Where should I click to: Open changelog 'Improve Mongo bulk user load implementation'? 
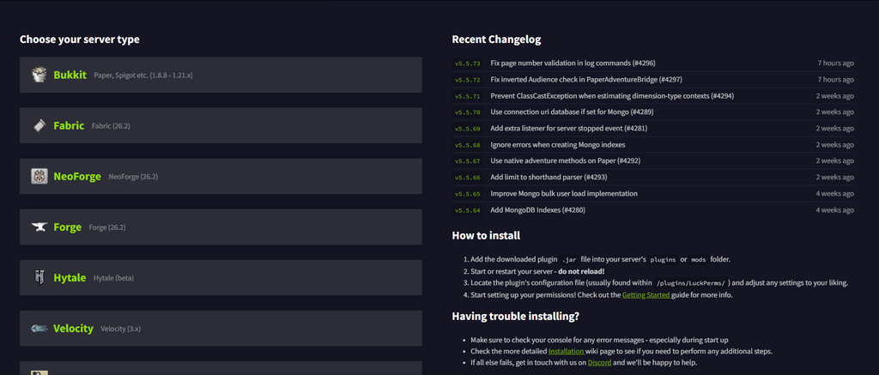[x=564, y=193]
